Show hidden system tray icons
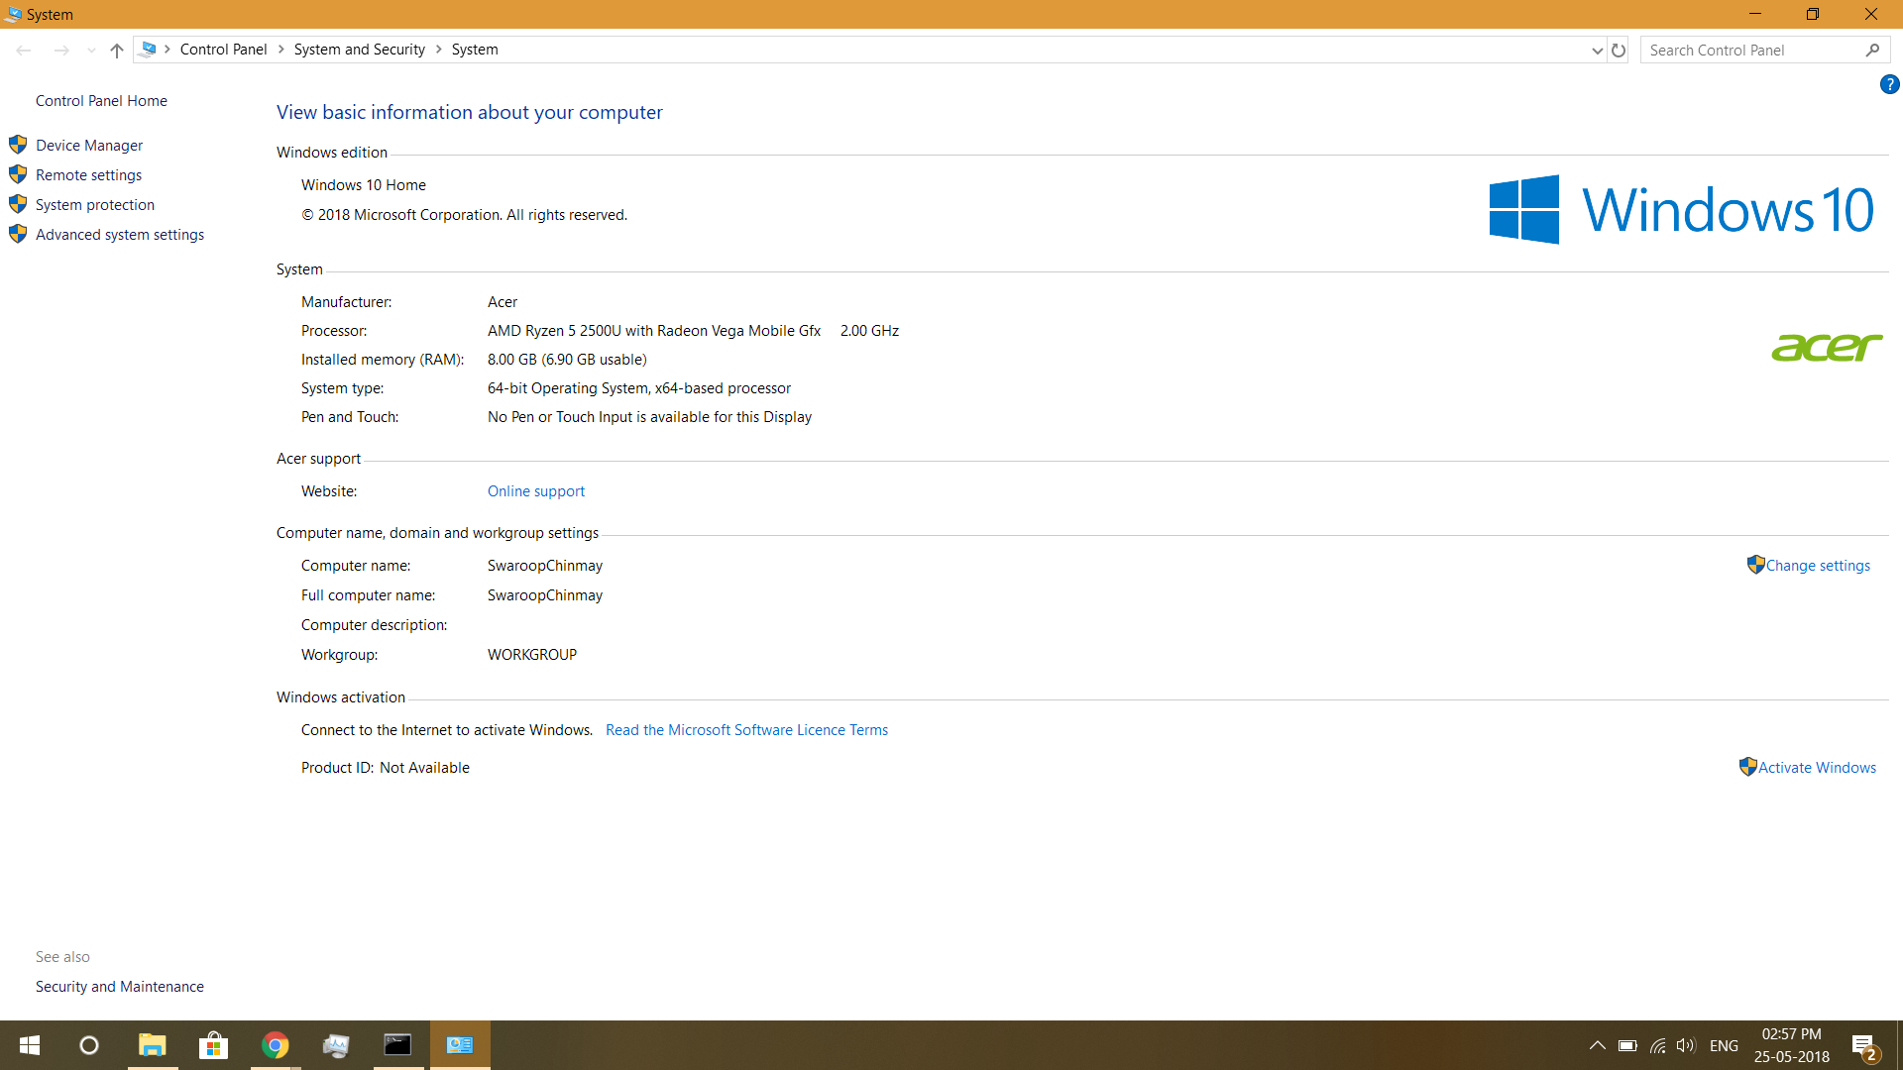 point(1597,1045)
